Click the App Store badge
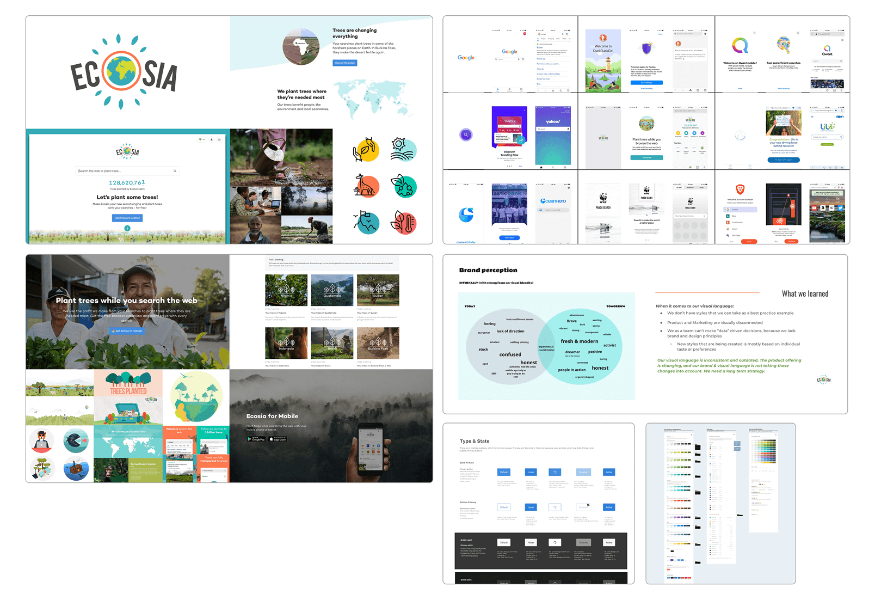Screen dimensions: 875x600 [x=278, y=439]
